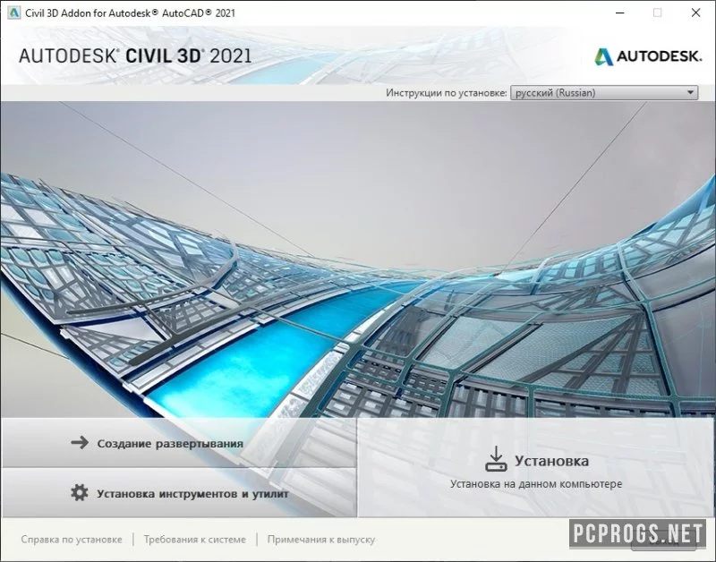The width and height of the screenshot is (716, 562).
Task: Open Требования к системе link
Action: pyautogui.click(x=195, y=539)
